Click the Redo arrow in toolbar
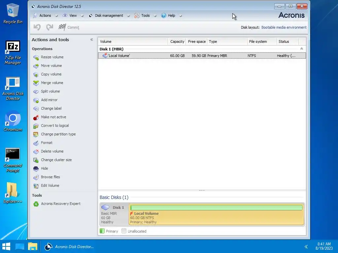This screenshot has height=253, width=338. tap(50, 27)
